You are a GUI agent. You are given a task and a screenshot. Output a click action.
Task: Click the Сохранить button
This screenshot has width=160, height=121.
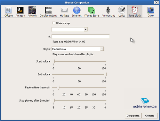tap(133, 116)
